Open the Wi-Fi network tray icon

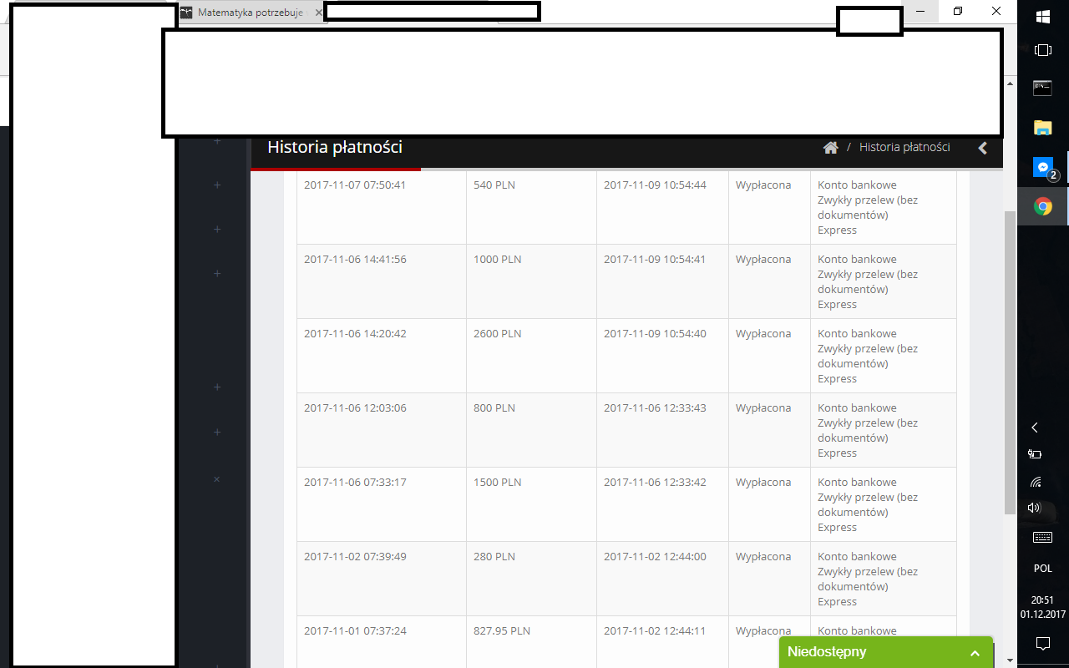[1036, 482]
